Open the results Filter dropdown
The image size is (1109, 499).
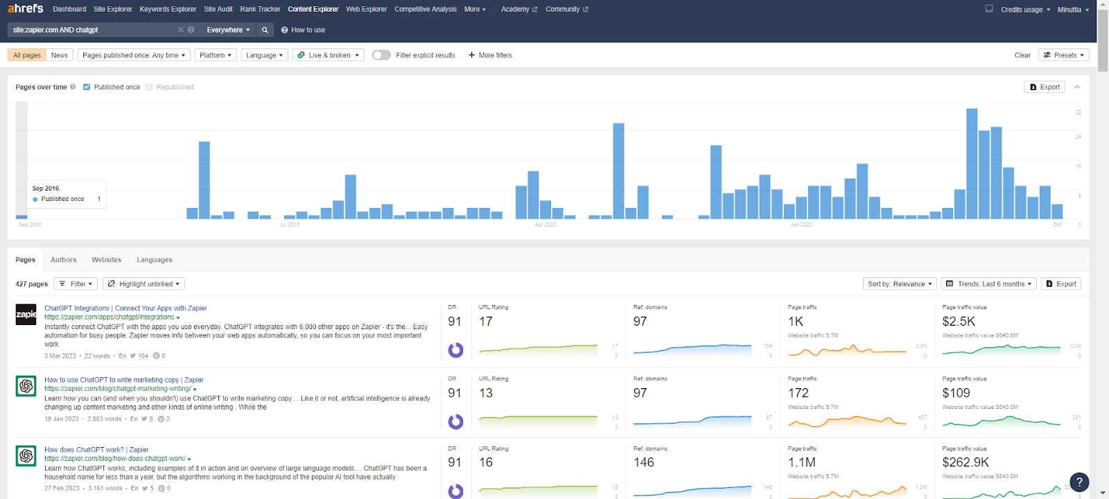[76, 283]
